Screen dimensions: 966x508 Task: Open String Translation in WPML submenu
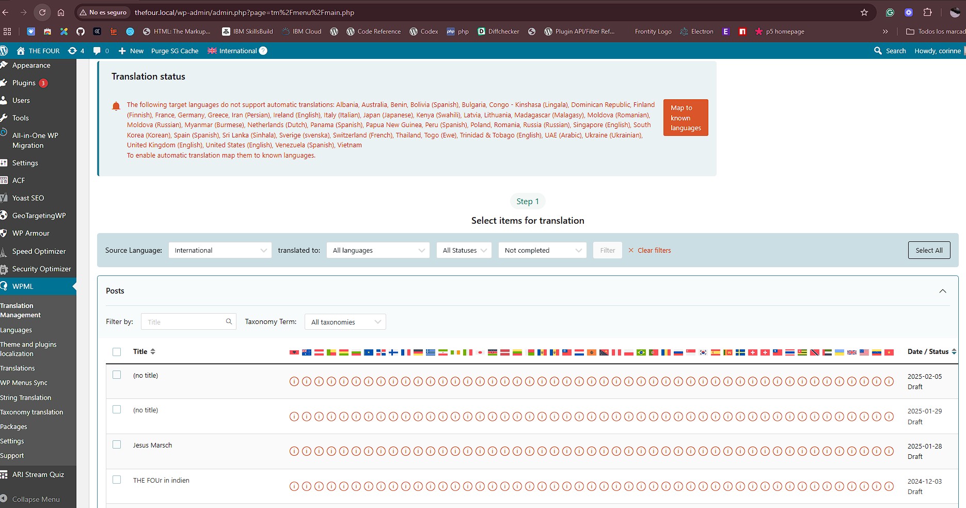pyautogui.click(x=26, y=397)
